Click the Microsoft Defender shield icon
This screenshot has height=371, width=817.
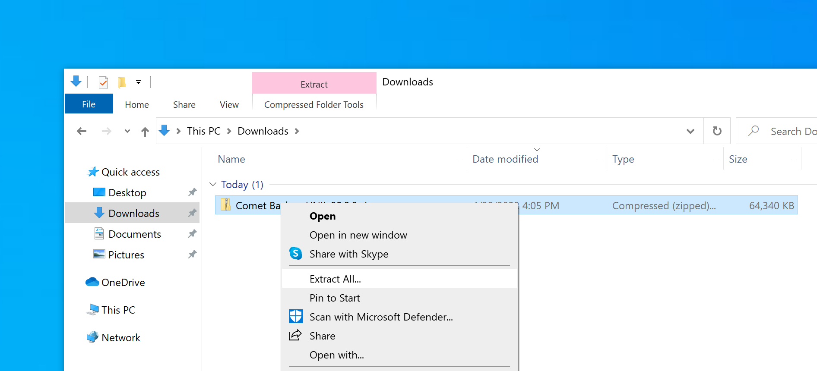point(296,317)
